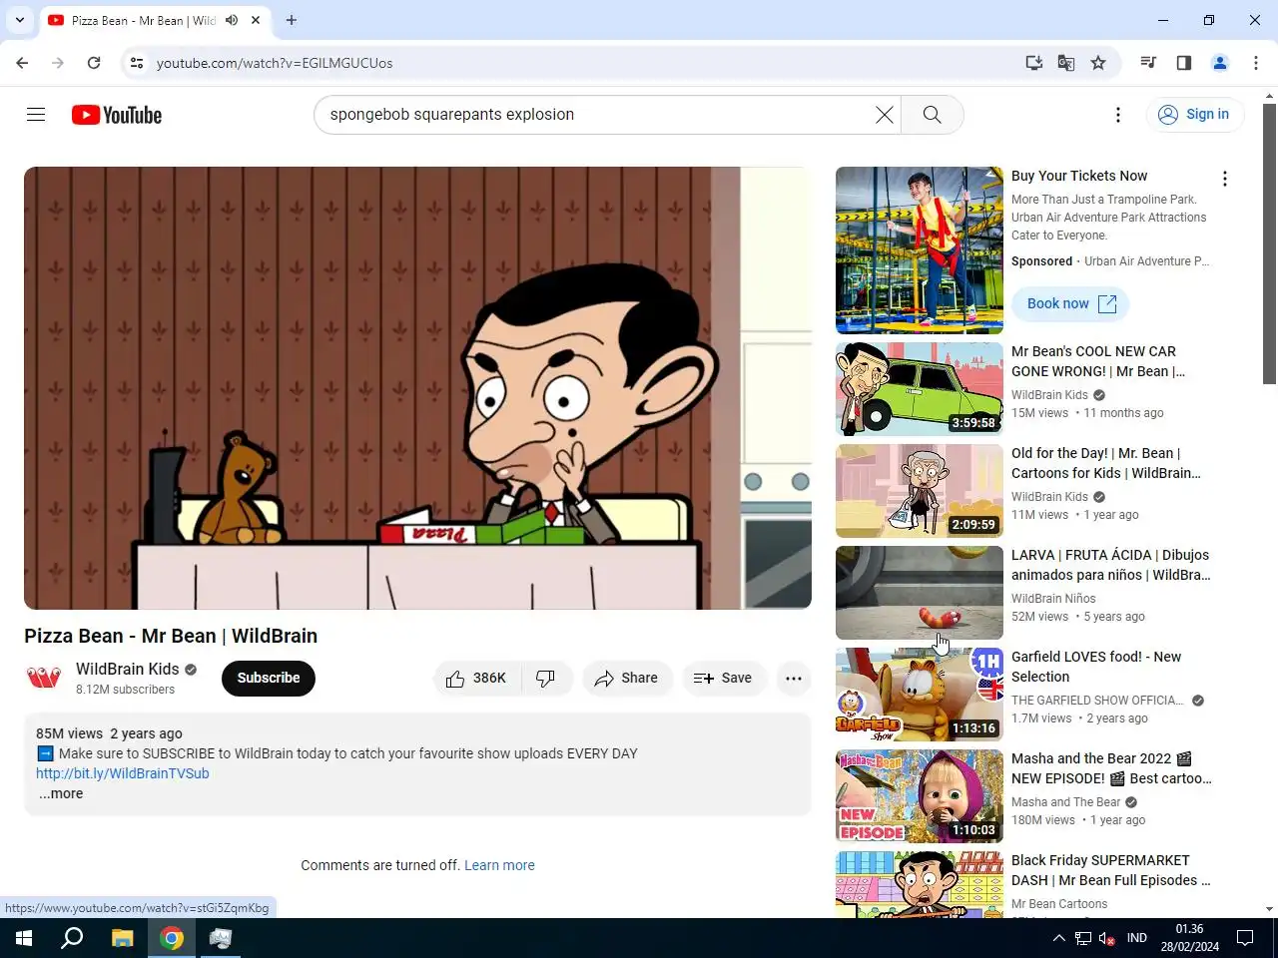Open the WildBrain Kids channel name link
This screenshot has width=1278, height=958.
point(128,669)
